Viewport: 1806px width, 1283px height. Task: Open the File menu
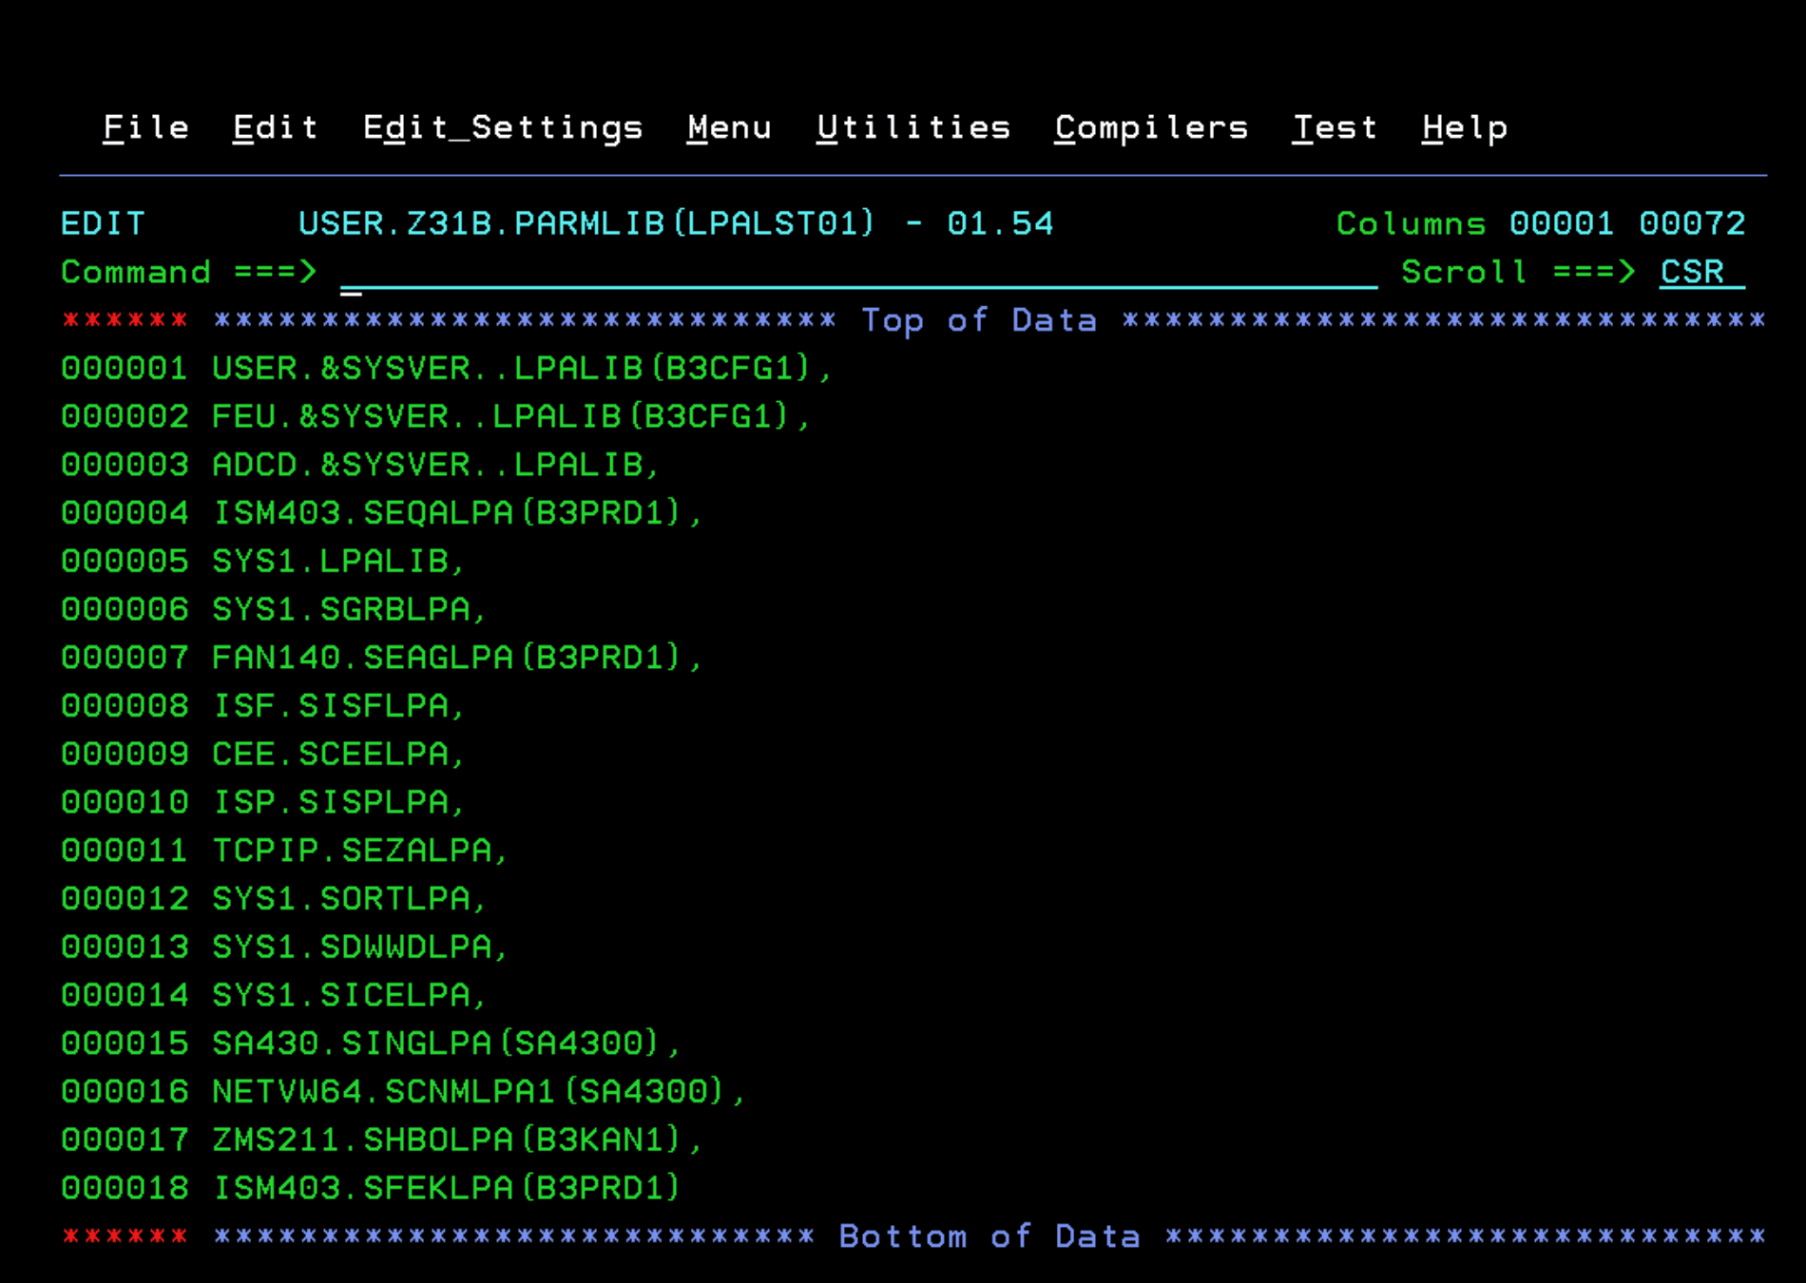coord(145,127)
